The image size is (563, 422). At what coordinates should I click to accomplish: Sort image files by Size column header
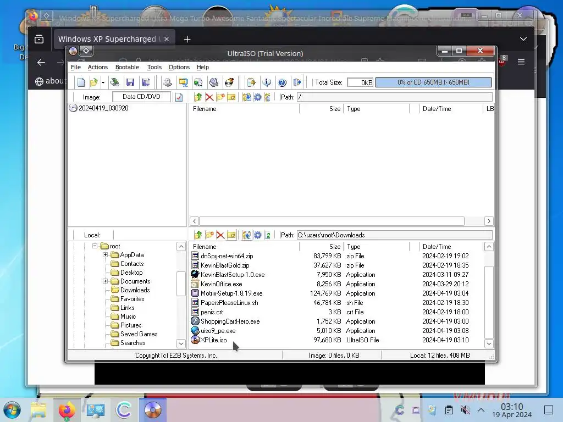tap(321, 109)
